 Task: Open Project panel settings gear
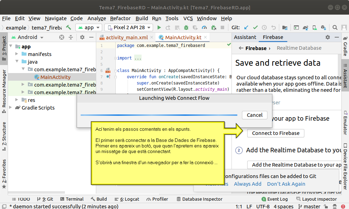coord(82,37)
